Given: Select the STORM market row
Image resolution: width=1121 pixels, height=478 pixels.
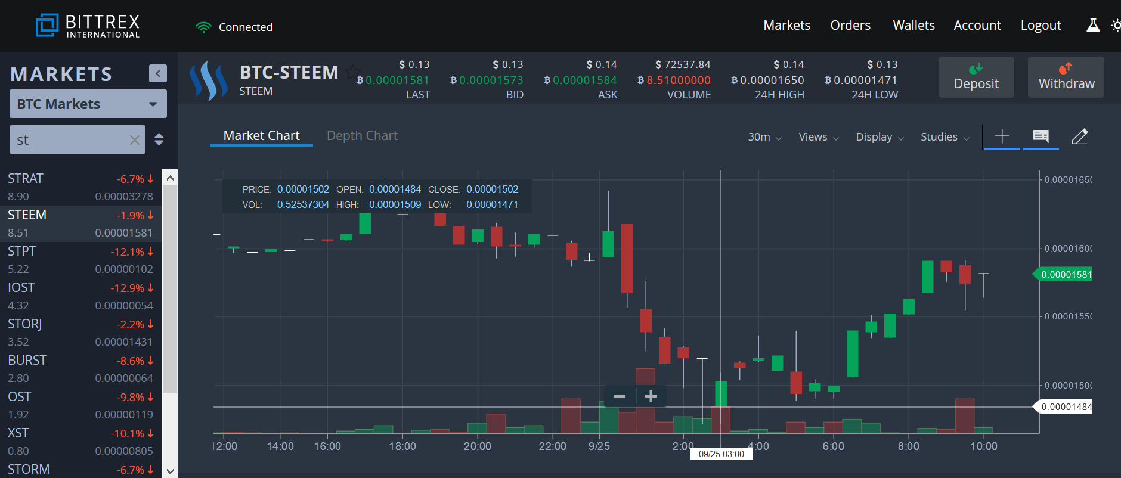Looking at the screenshot, I should 81,469.
